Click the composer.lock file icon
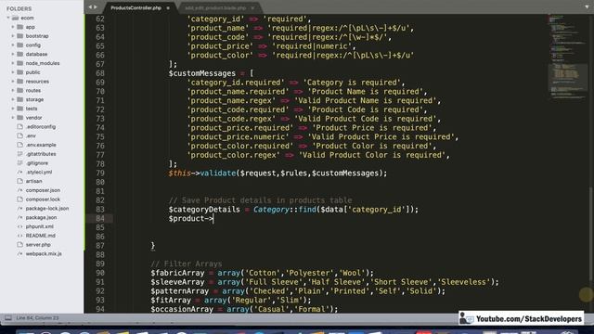The width and height of the screenshot is (594, 334). [20, 199]
